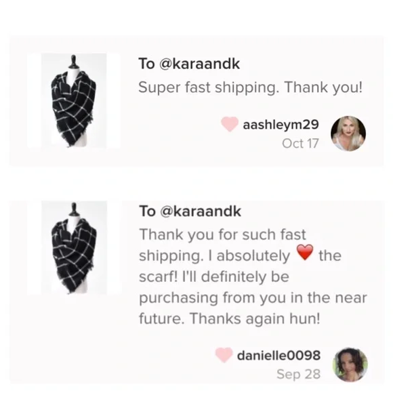The width and height of the screenshot is (393, 393).
Task: Open danielle0098 username link
Action: click(278, 355)
